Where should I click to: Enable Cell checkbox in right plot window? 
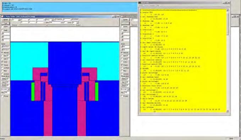coord(122,59)
